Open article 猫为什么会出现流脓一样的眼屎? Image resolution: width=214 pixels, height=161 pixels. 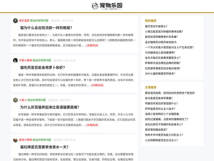click(x=46, y=28)
